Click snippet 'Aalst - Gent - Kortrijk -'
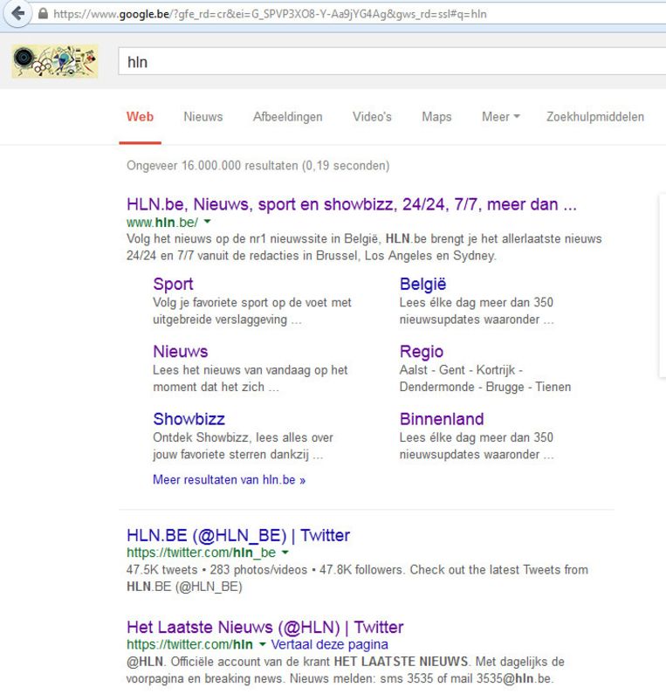Image resolution: width=666 pixels, height=694 pixels. coord(461,370)
